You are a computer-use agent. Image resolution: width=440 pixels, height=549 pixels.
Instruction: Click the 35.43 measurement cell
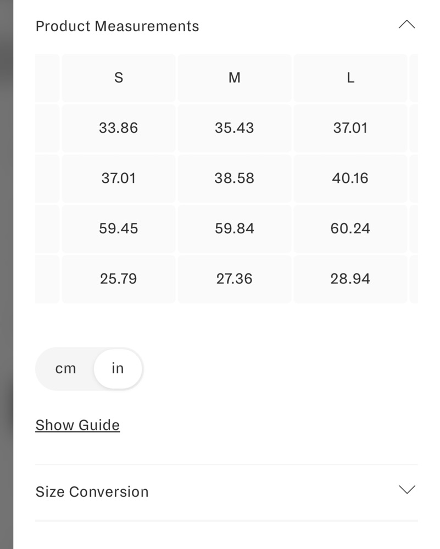[235, 128]
